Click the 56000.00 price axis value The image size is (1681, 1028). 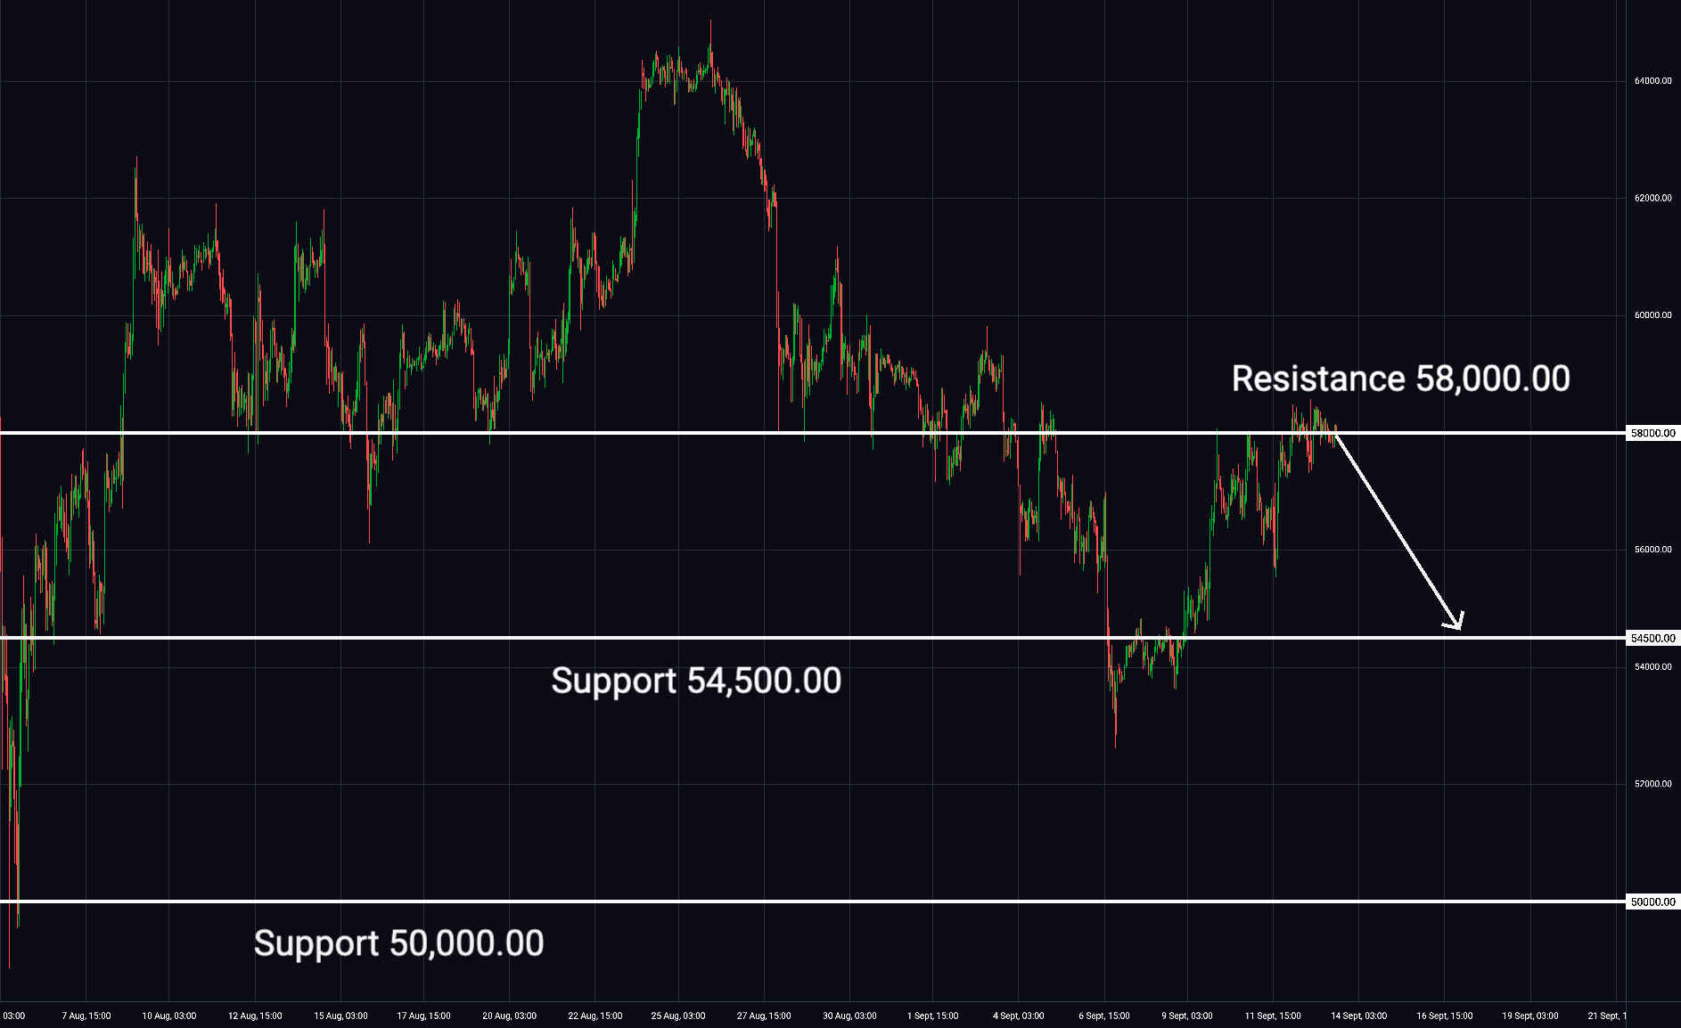1652,550
